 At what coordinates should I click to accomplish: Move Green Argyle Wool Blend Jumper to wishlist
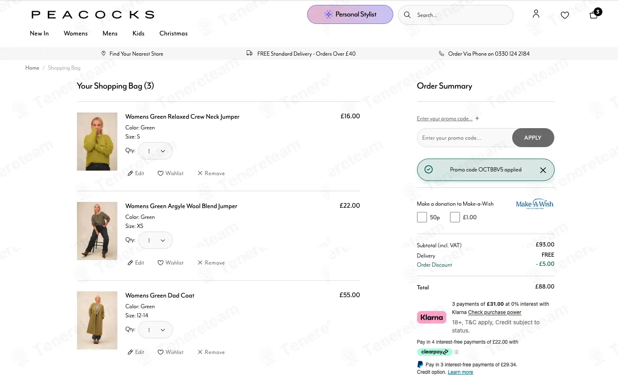coord(170,263)
